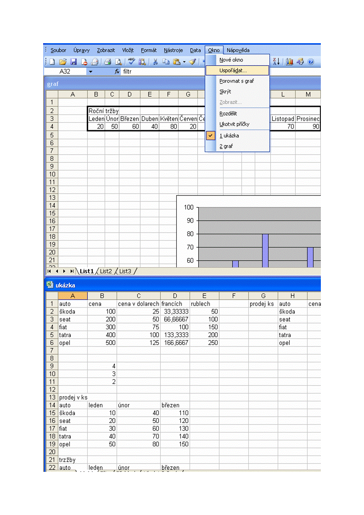The image size is (364, 515).
Task: Select Ukotvit příčky menu entry
Action: click(237, 124)
